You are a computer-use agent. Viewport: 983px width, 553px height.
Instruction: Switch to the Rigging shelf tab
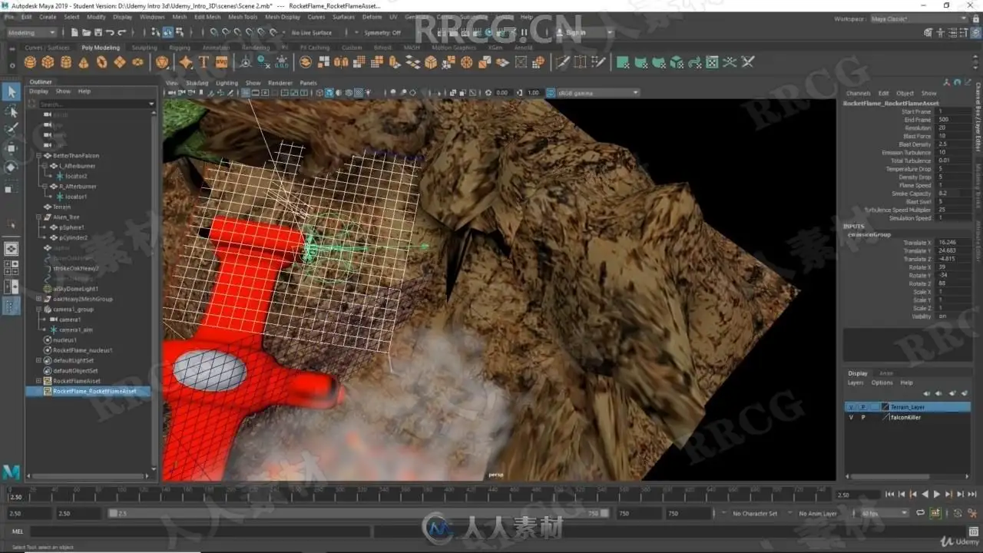click(180, 48)
